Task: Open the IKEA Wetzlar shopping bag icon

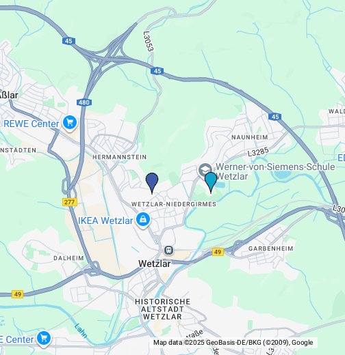Action: tap(143, 220)
